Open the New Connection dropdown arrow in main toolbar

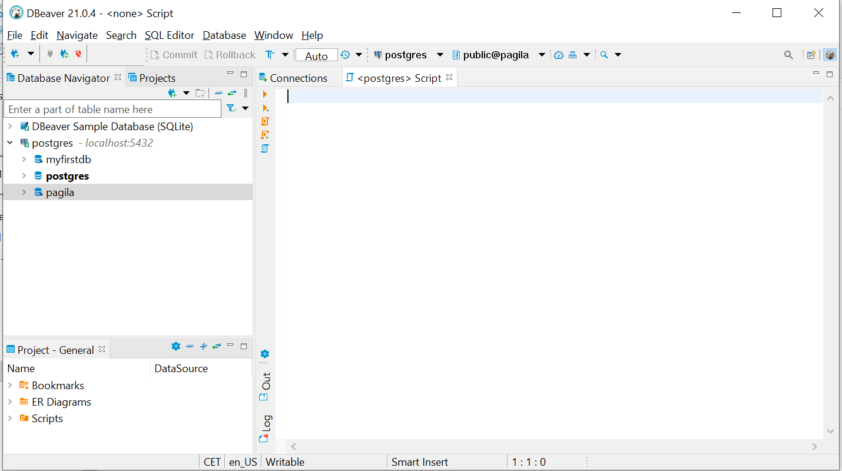[x=31, y=54]
